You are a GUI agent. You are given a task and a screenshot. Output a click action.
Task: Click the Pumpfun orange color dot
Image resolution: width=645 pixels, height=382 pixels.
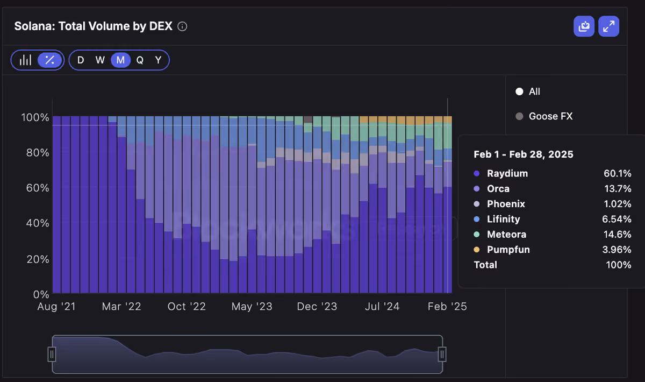pyautogui.click(x=477, y=250)
